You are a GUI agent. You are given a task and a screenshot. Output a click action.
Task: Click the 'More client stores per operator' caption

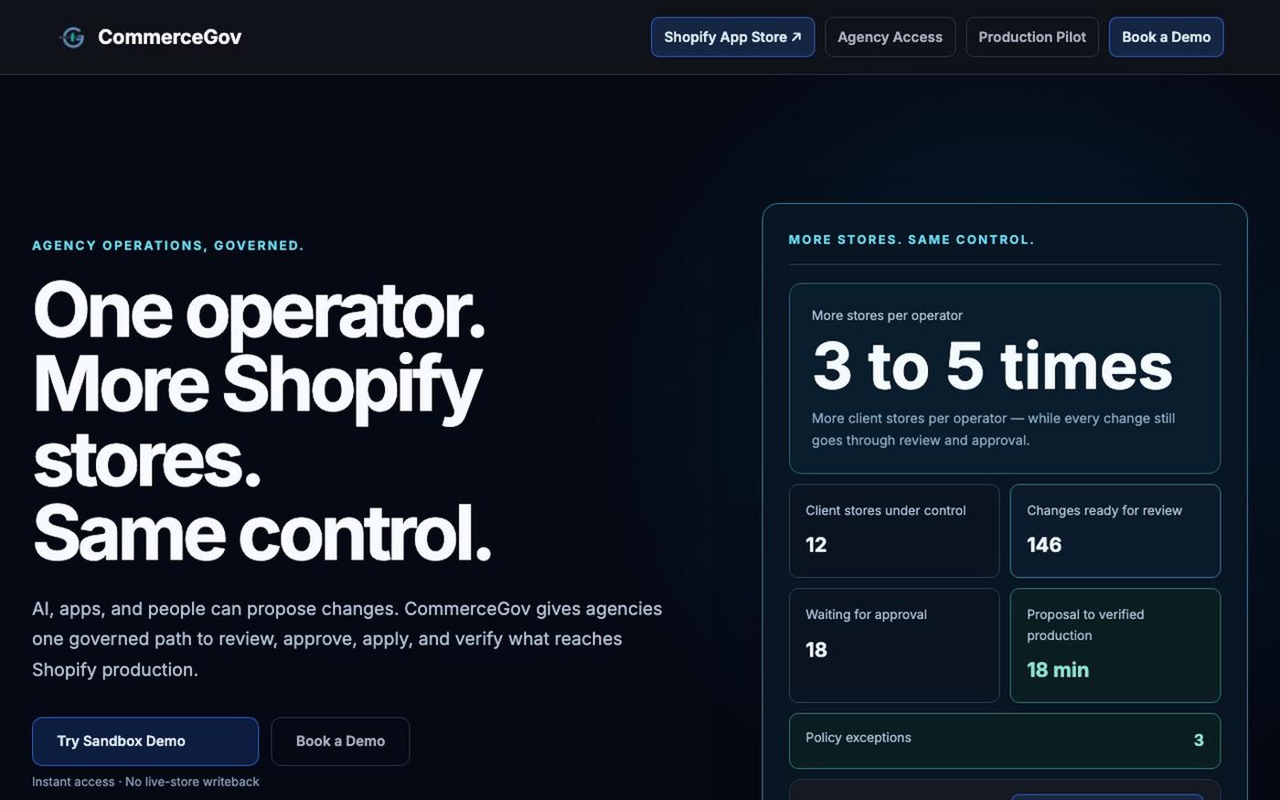pos(994,429)
